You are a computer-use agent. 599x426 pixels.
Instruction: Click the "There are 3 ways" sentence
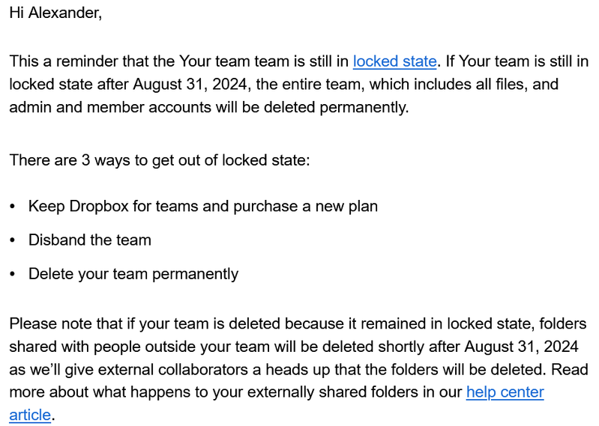(x=159, y=161)
